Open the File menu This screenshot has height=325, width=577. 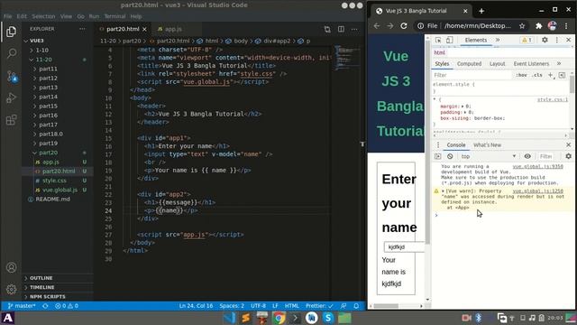tap(7, 16)
